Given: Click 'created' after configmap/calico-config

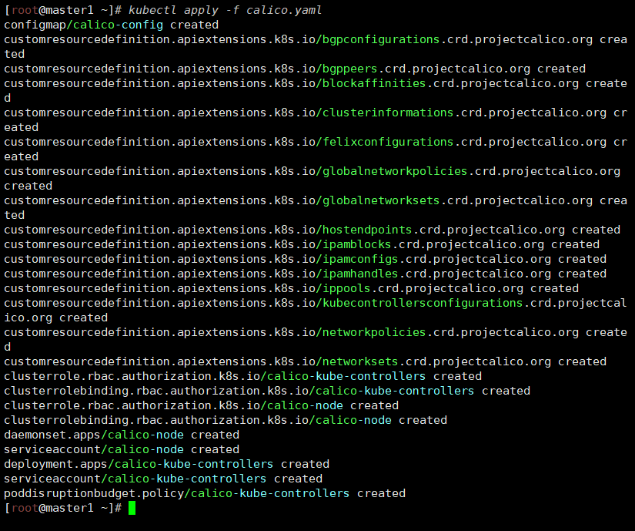Looking at the screenshot, I should pos(195,25).
